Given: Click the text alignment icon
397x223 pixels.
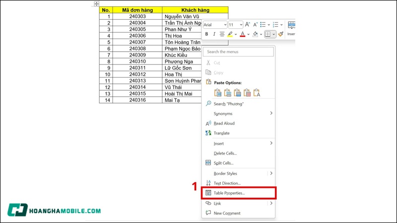Looking at the screenshot, I should coord(222,34).
